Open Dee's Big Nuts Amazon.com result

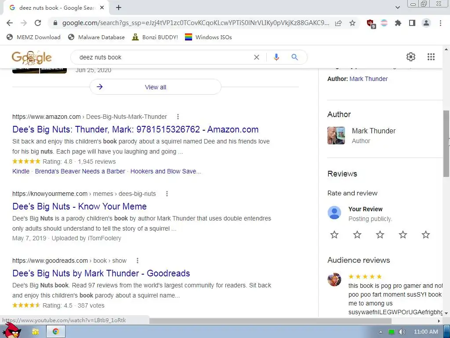pyautogui.click(x=135, y=129)
